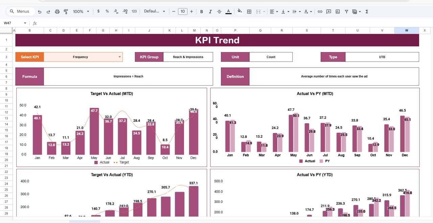Open the fill color swatch picker
433x223 pixels.
coord(240,11)
